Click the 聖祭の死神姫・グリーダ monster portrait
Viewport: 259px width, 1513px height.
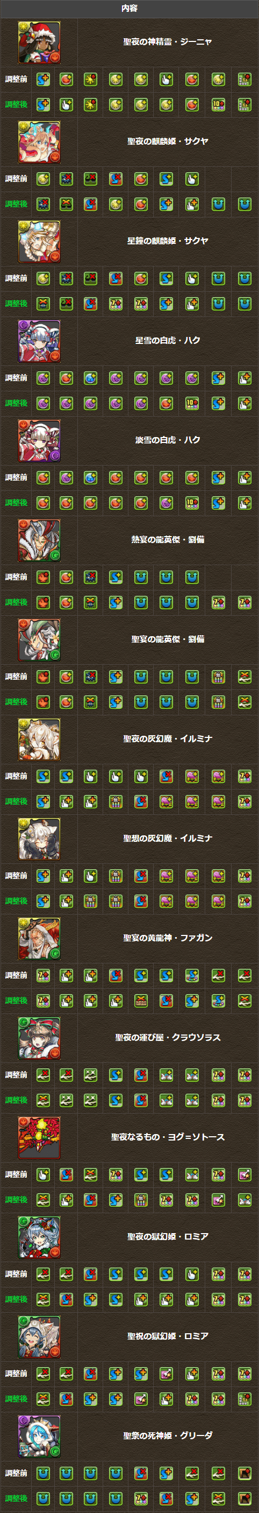pos(39,1435)
